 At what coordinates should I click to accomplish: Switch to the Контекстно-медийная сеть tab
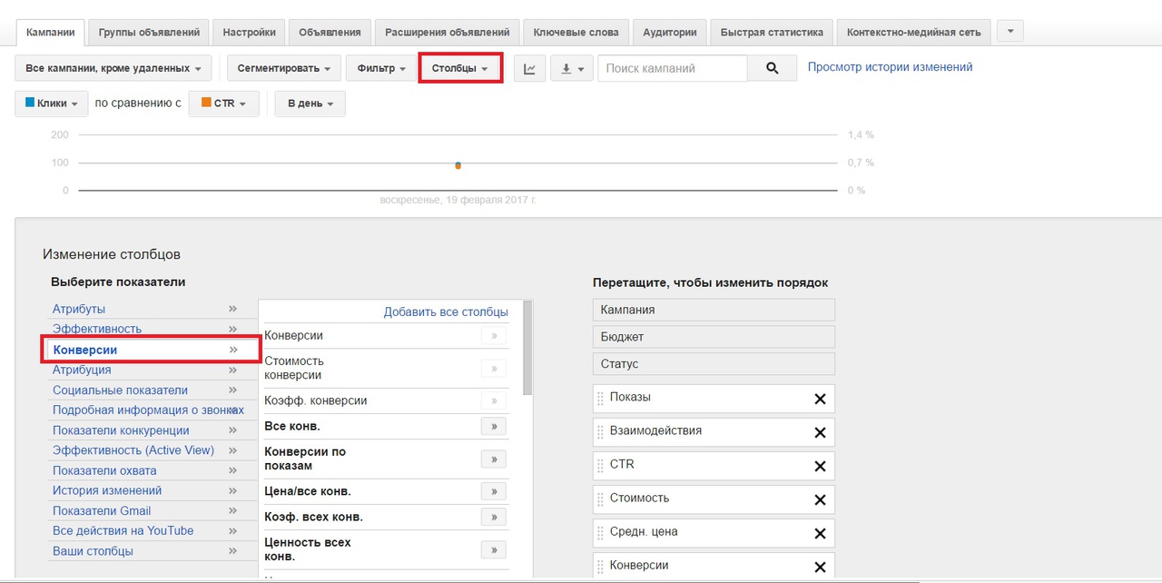[913, 32]
